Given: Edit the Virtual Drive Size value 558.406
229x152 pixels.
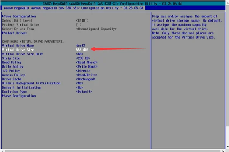Looking at the screenshot, I should (82, 50).
